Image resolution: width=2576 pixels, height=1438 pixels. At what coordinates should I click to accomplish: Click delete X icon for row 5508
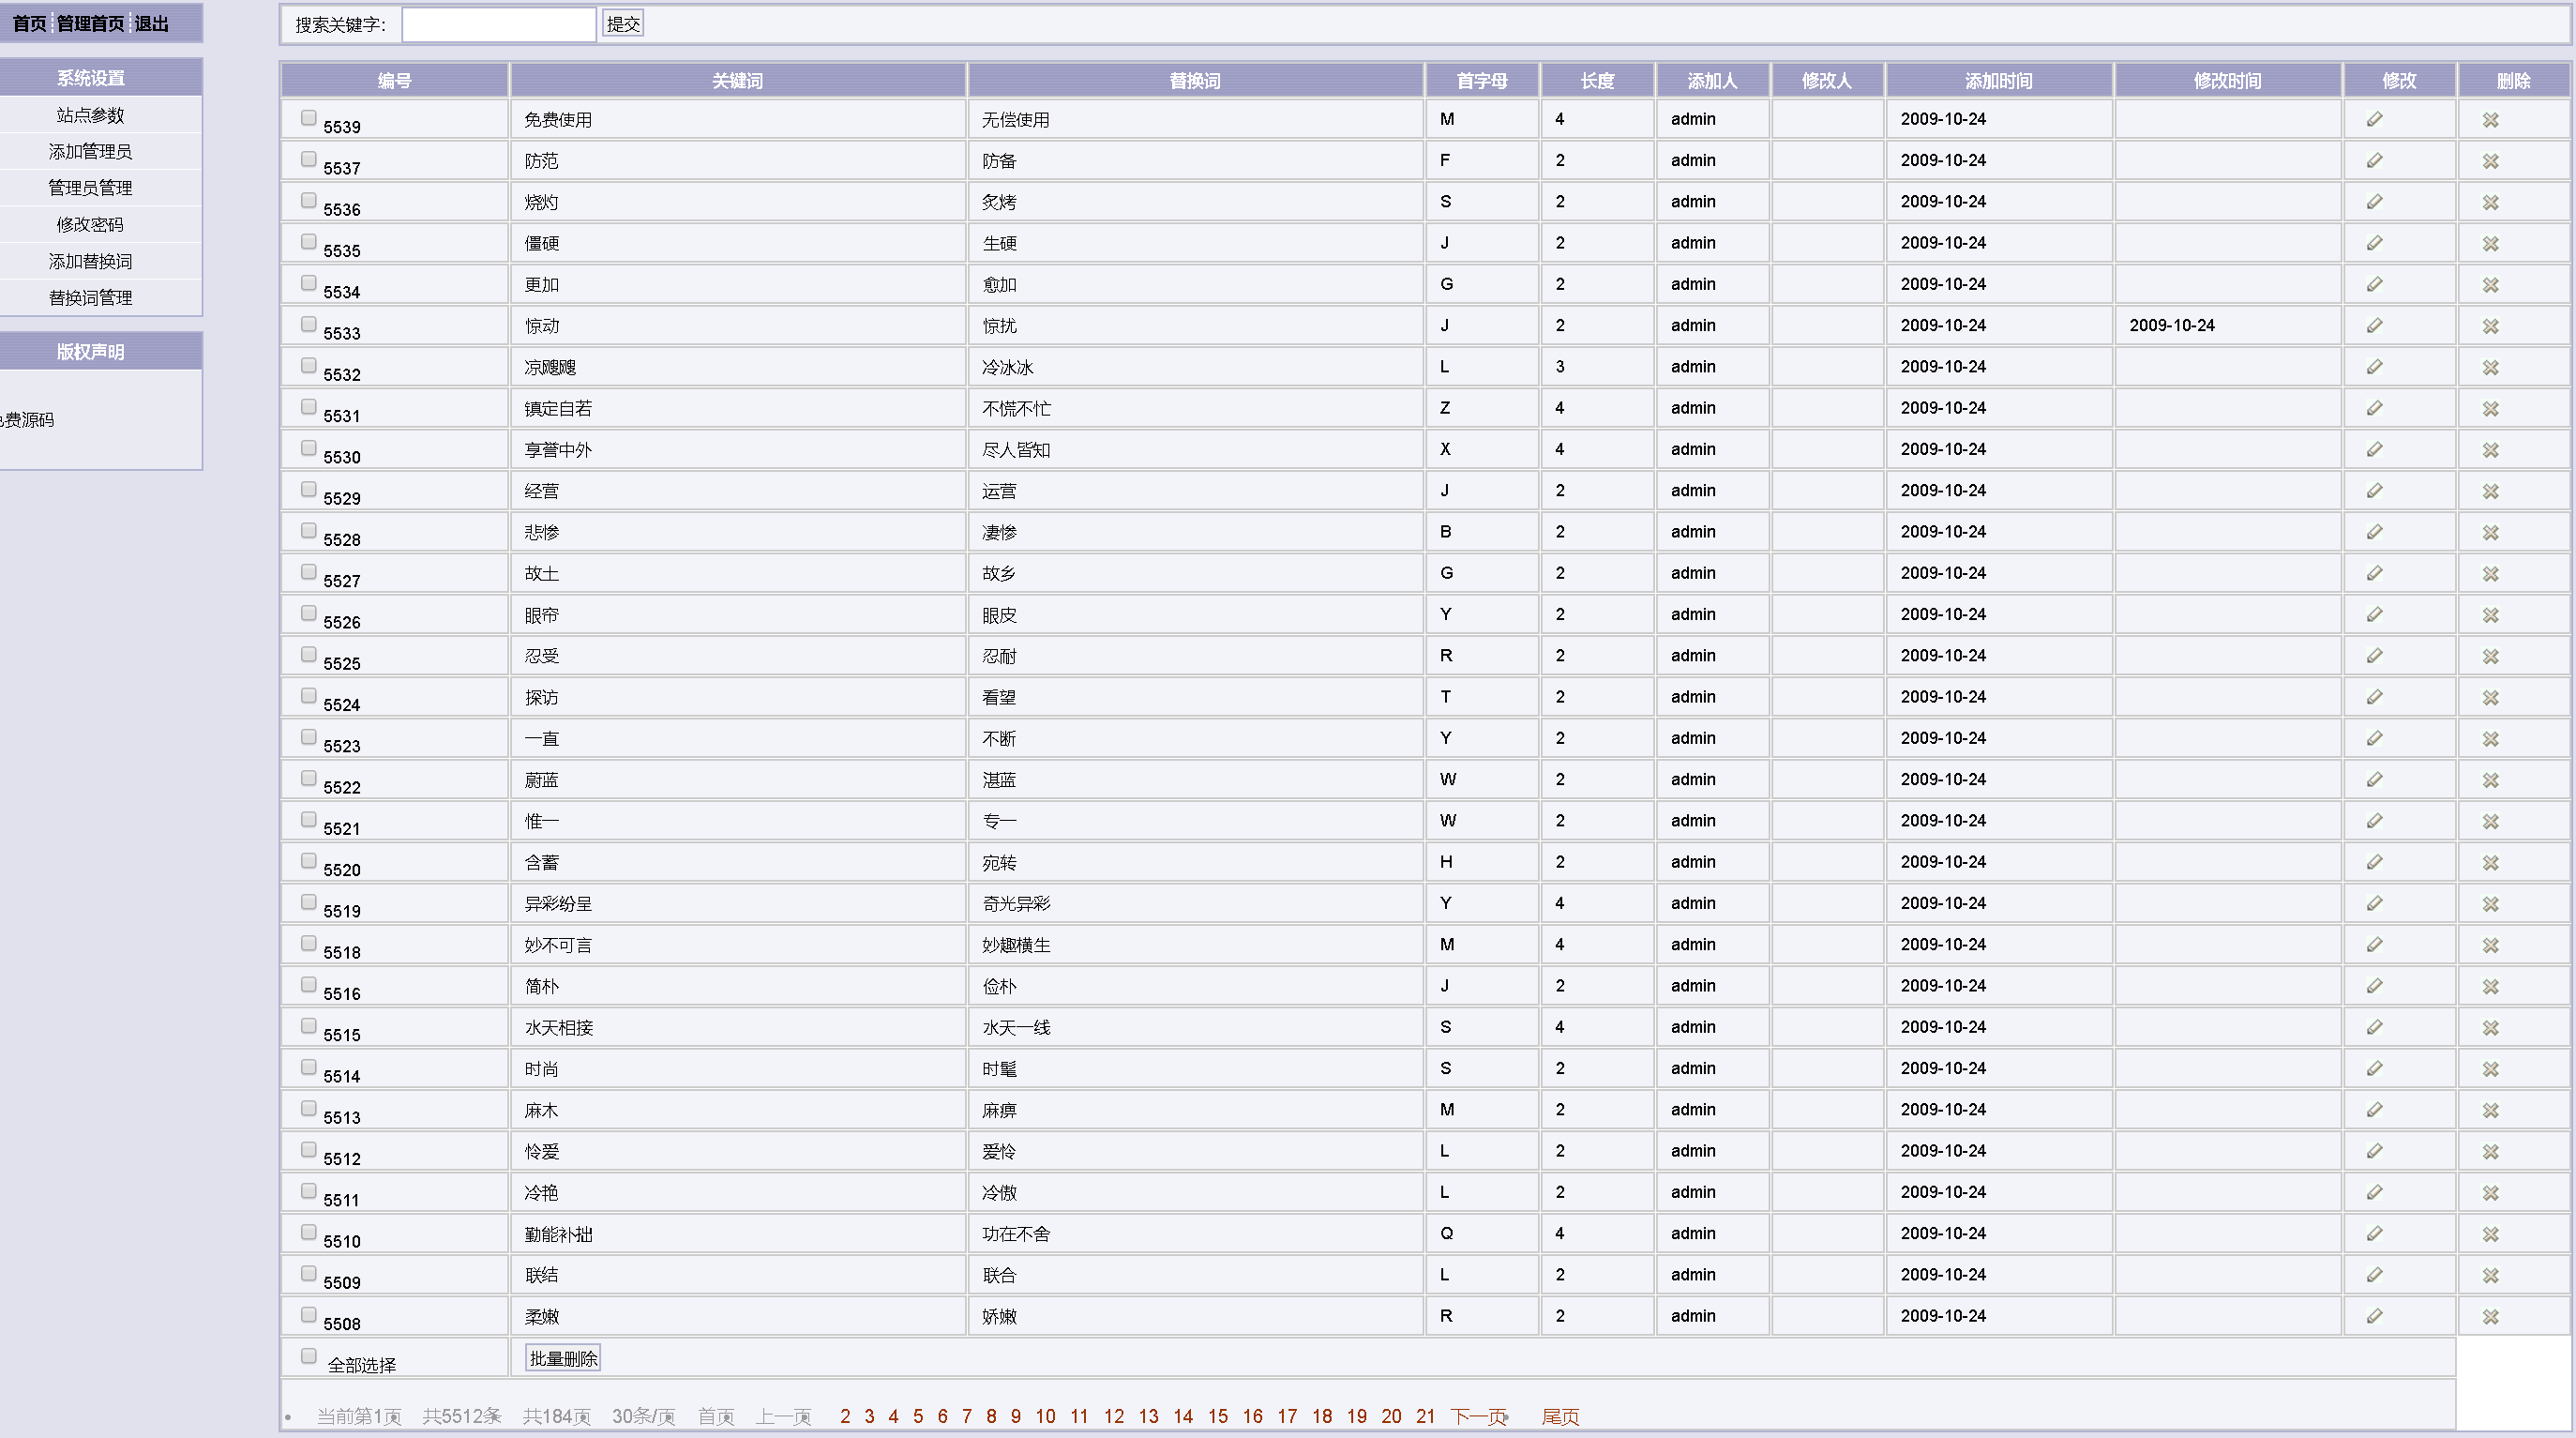pos(2490,1317)
